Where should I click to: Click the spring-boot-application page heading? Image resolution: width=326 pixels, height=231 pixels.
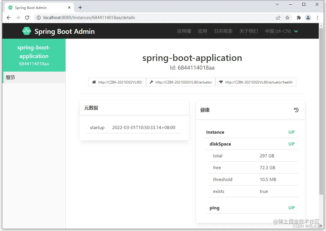tap(192, 58)
